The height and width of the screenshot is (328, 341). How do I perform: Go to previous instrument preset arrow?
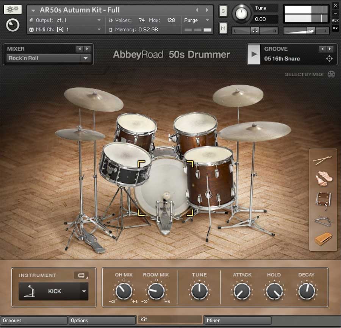[x=197, y=10]
